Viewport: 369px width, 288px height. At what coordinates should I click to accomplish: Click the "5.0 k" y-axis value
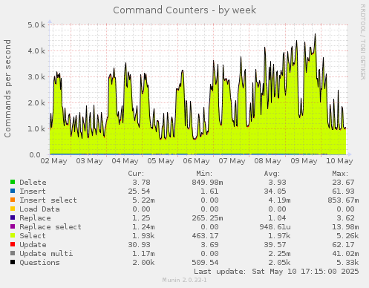pos(36,25)
